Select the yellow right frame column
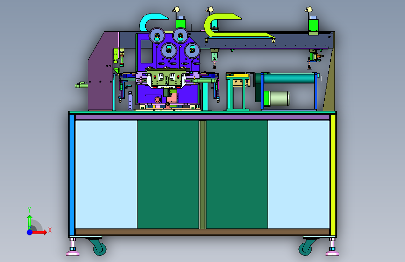The height and width of the screenshot is (262, 405). pos(333,175)
